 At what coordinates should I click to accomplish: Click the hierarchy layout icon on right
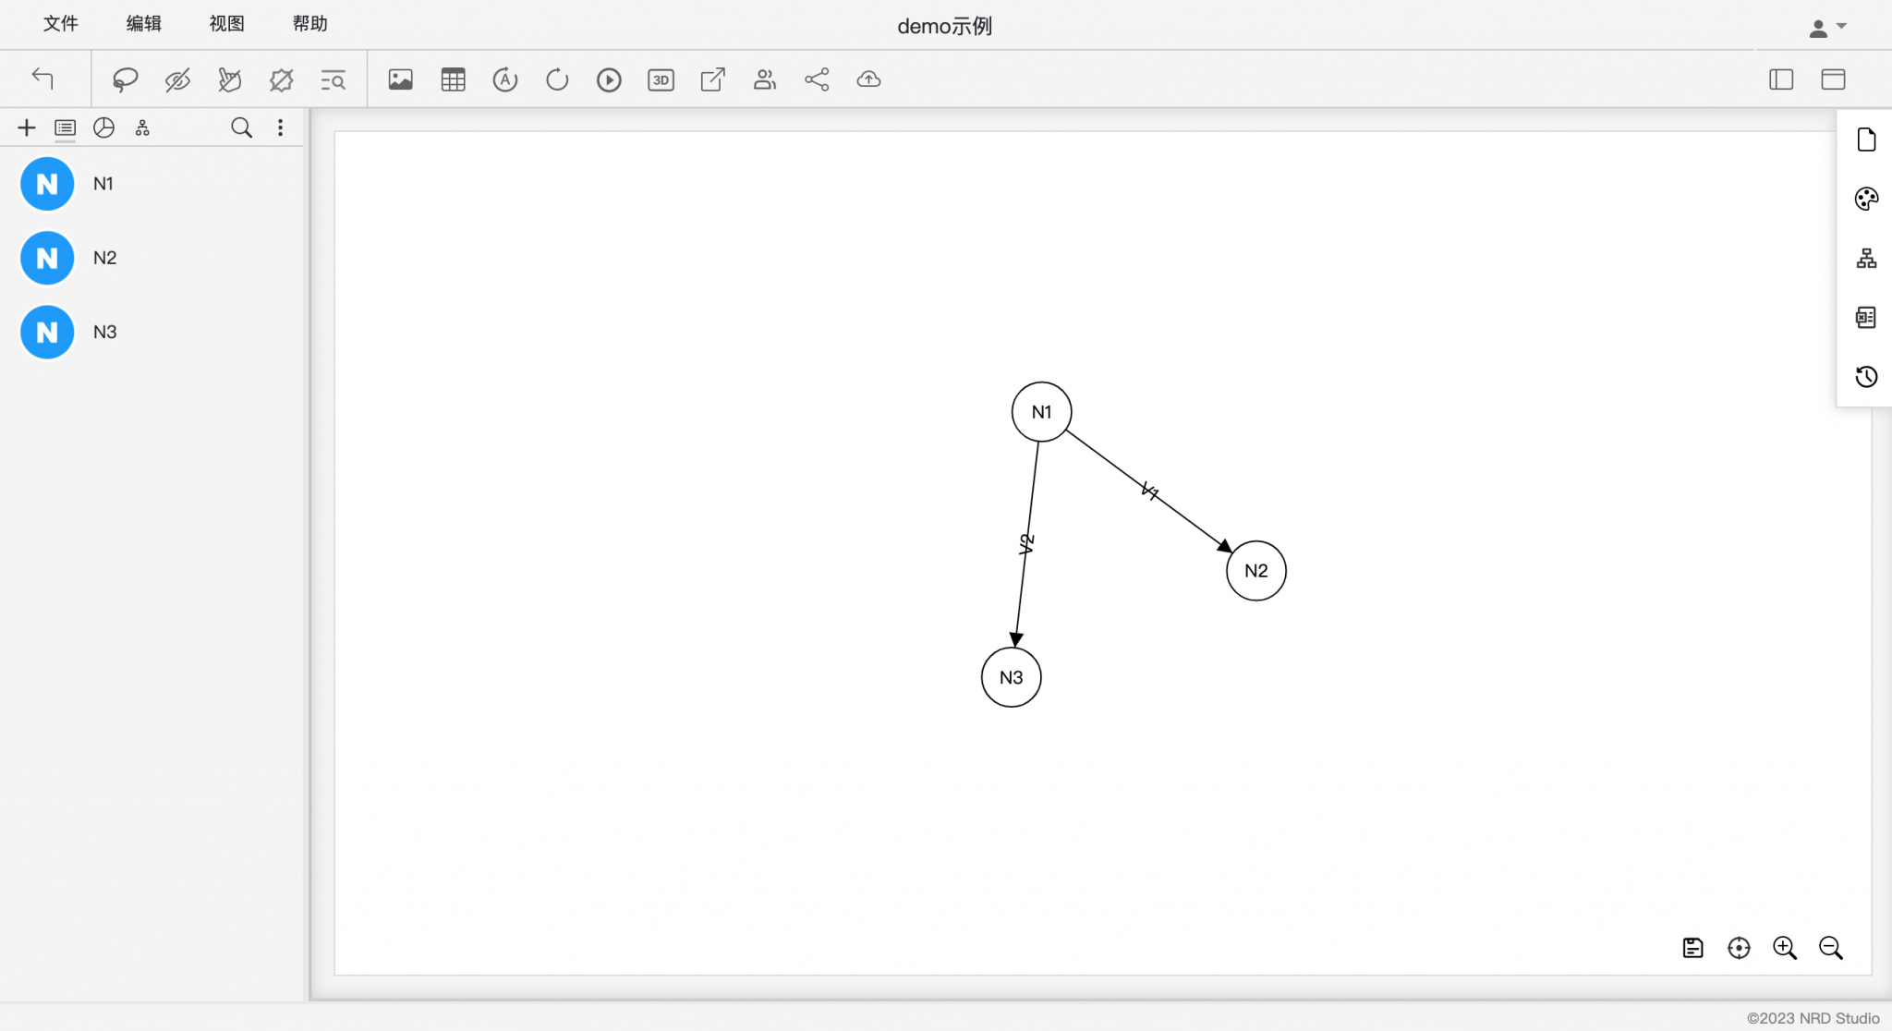point(1866,258)
